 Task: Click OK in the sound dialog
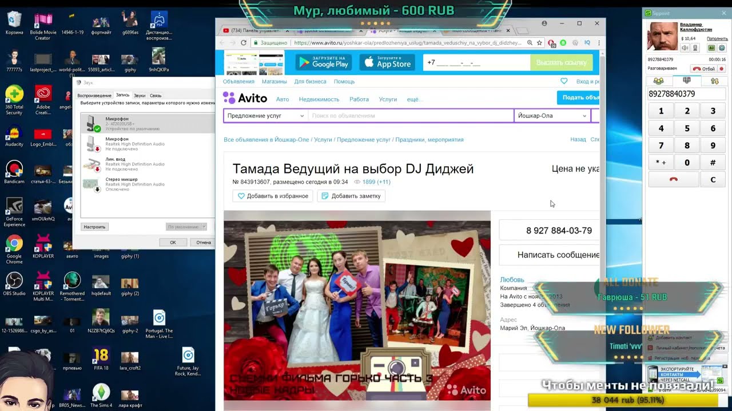tap(173, 243)
